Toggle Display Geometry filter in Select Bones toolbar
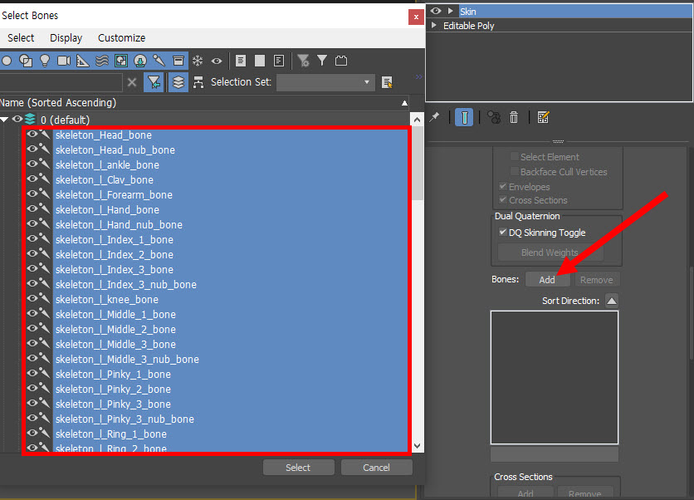Image resolution: width=694 pixels, height=500 pixels. tap(7, 61)
